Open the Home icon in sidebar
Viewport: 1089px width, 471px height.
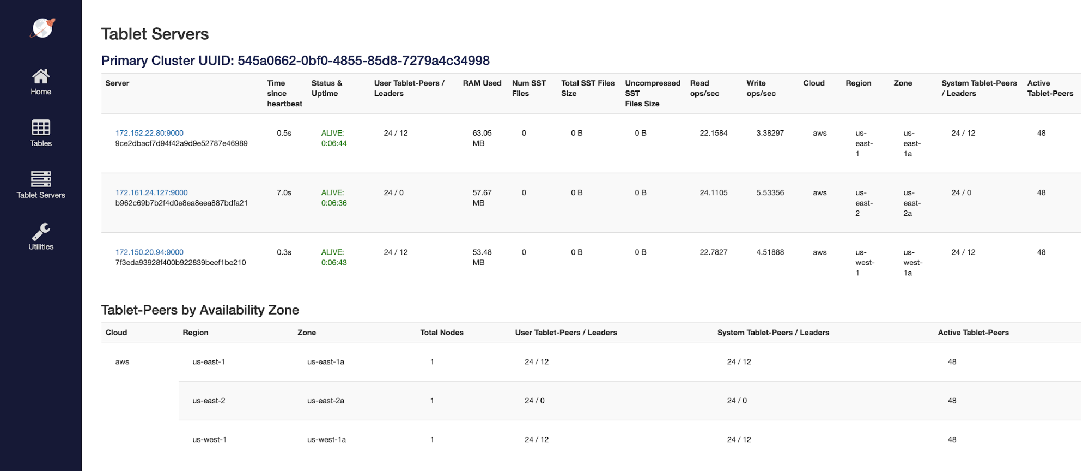(x=41, y=76)
